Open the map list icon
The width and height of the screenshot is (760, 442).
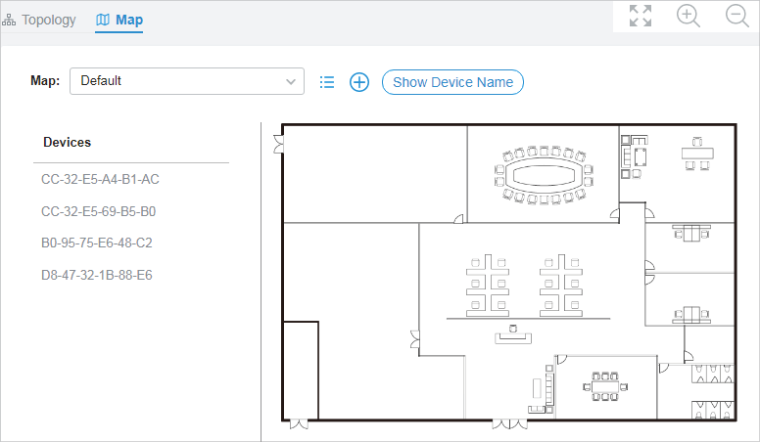click(327, 82)
